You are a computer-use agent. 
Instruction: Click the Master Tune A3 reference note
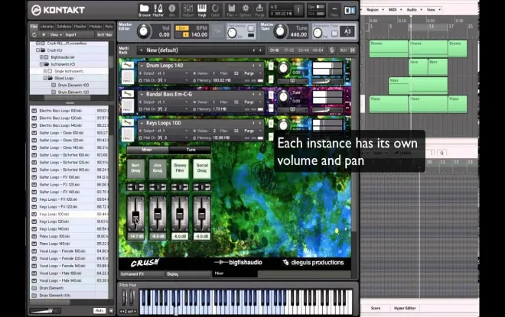pyautogui.click(x=347, y=31)
